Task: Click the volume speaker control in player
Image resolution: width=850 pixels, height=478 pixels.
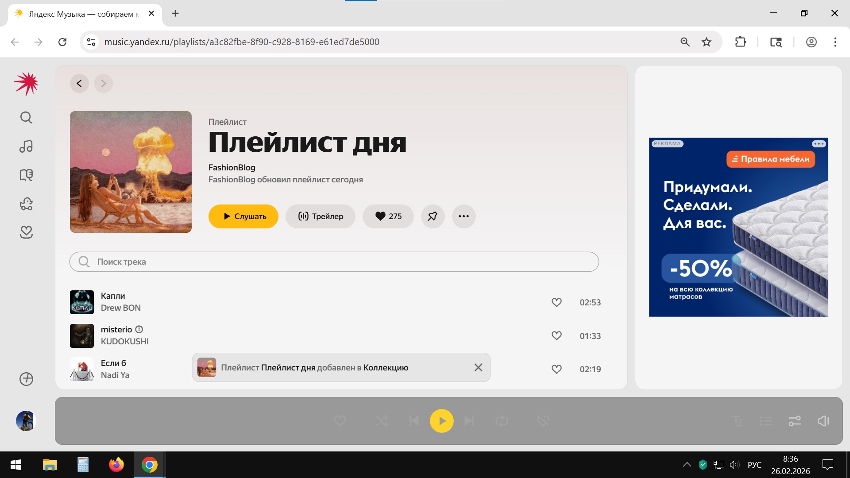Action: click(823, 421)
